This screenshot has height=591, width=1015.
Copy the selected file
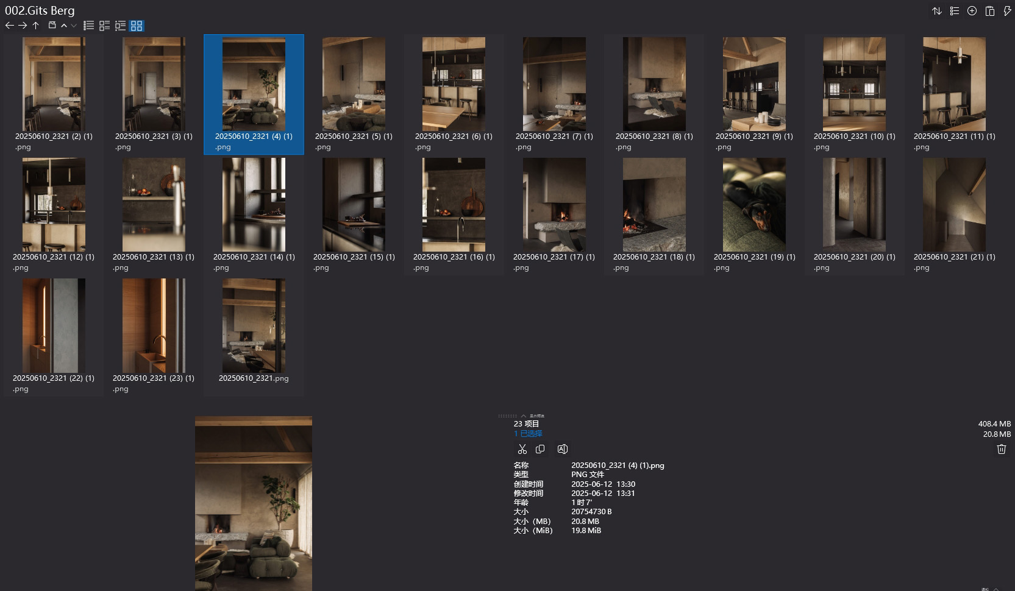[540, 449]
